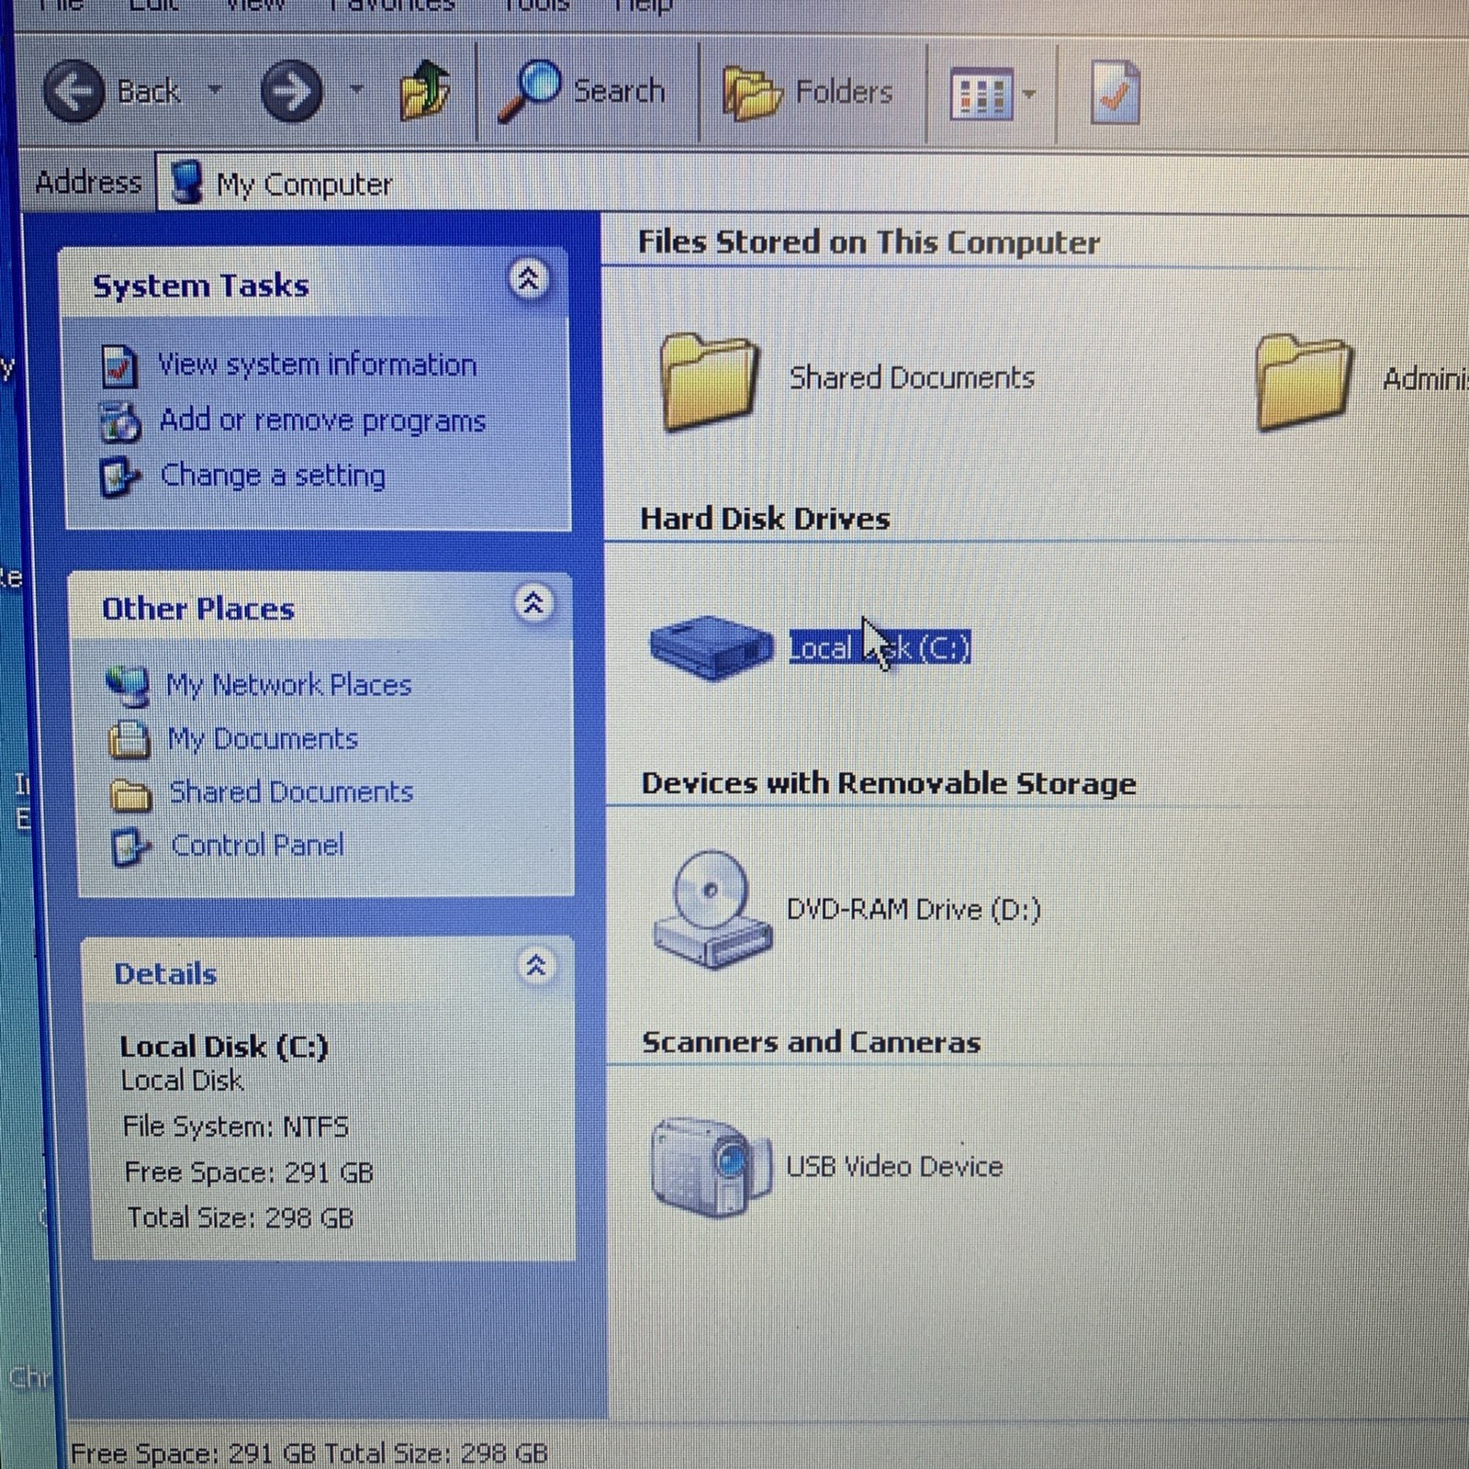The image size is (1469, 1469).
Task: Click Shared Documents folder icon in Other Places
Action: 130,795
